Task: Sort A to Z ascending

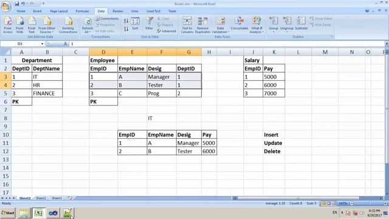Action: click(126, 21)
